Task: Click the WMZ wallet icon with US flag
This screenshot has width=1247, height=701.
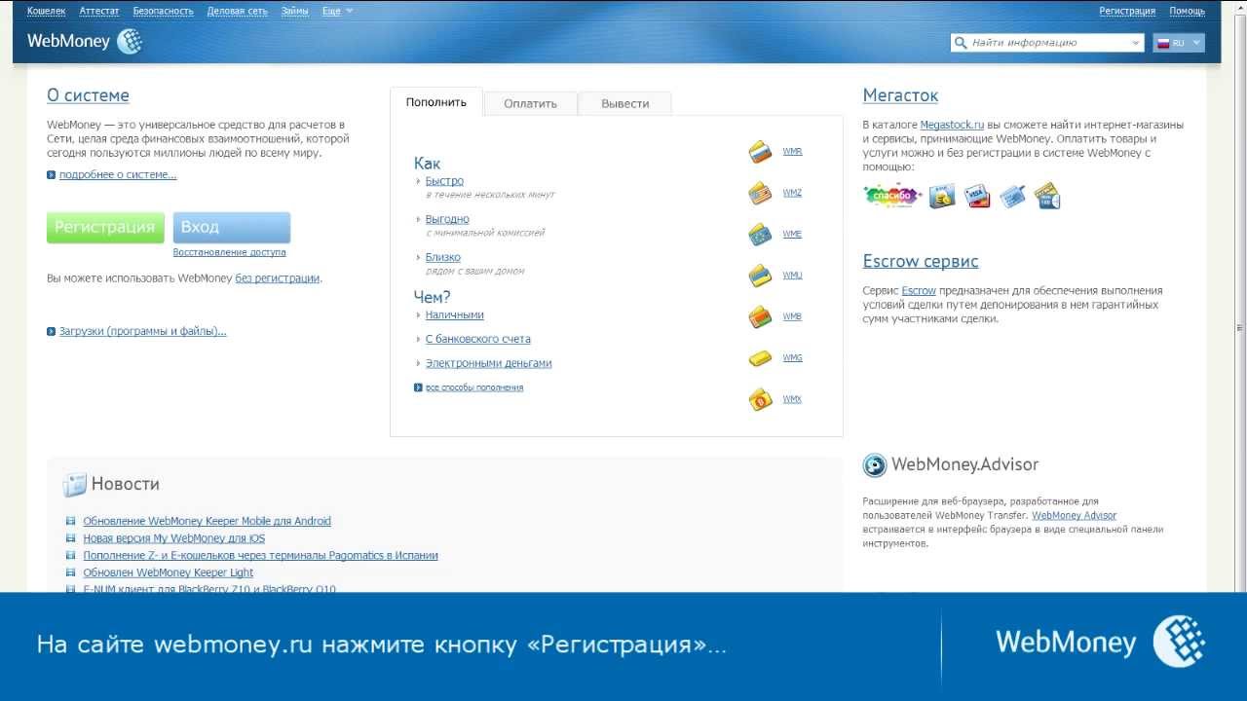Action: [760, 193]
